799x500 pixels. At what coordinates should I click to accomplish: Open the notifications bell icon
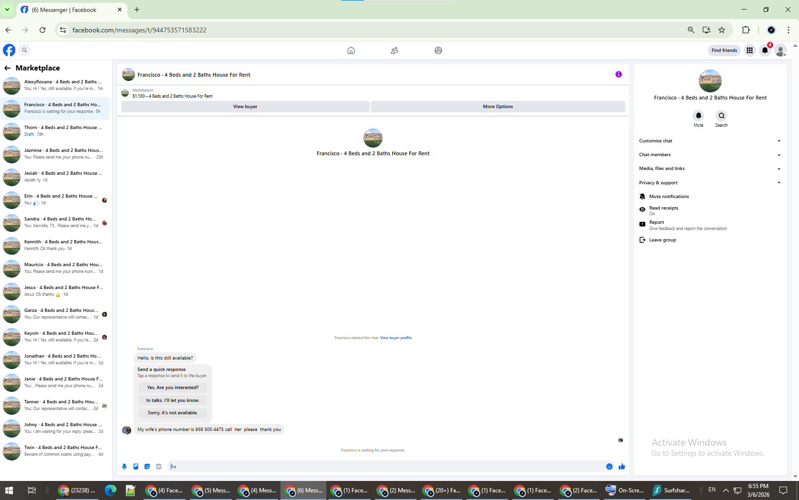[765, 50]
